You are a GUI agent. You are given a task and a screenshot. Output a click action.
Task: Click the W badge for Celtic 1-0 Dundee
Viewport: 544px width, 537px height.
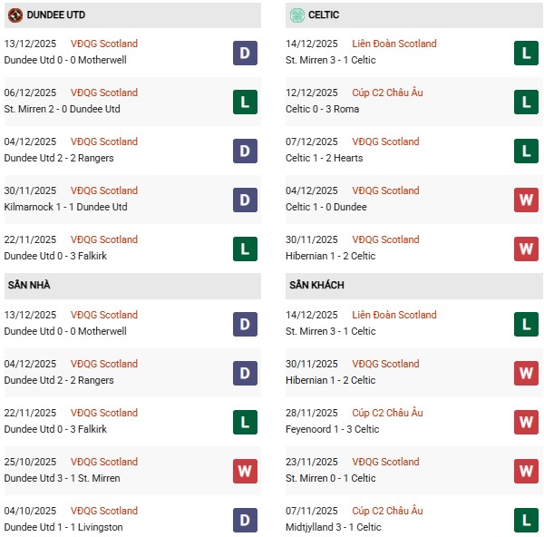pos(526,200)
